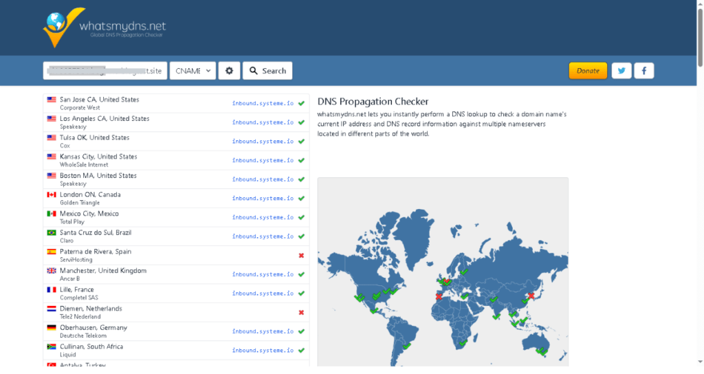This screenshot has height=374, width=704.
Task: Open the Twitter share button
Action: pos(621,71)
